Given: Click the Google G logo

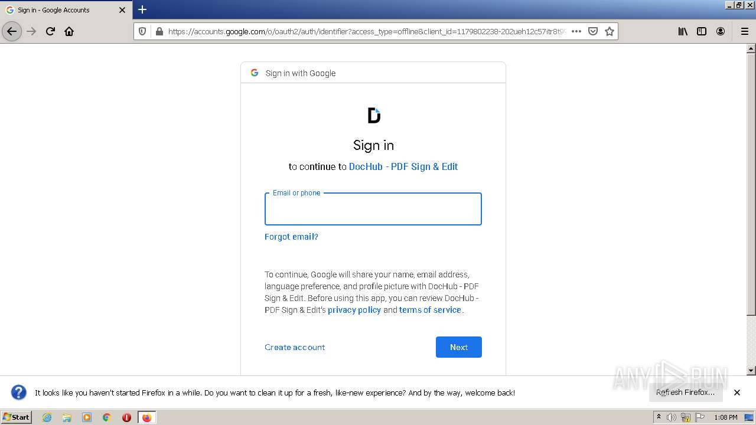Looking at the screenshot, I should coord(255,73).
